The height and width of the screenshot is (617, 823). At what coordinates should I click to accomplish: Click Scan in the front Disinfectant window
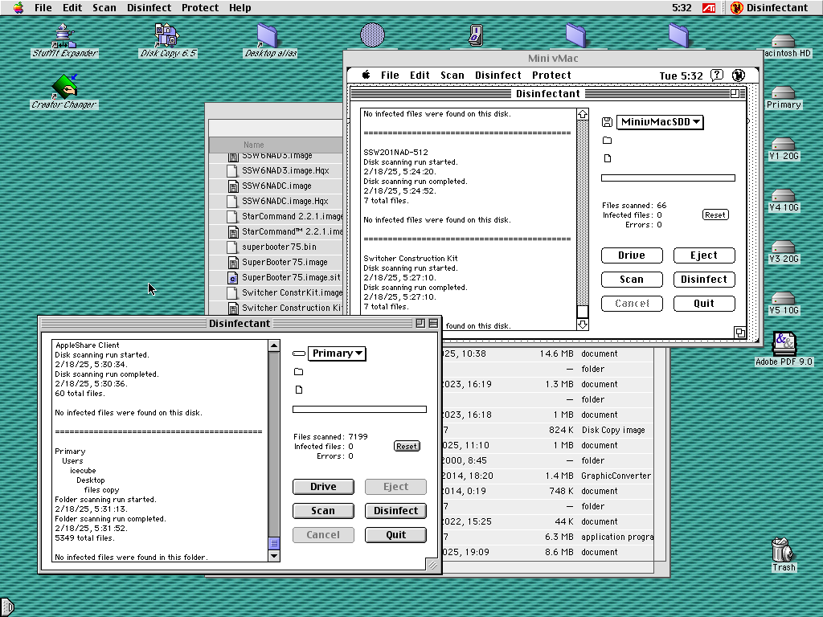click(323, 511)
